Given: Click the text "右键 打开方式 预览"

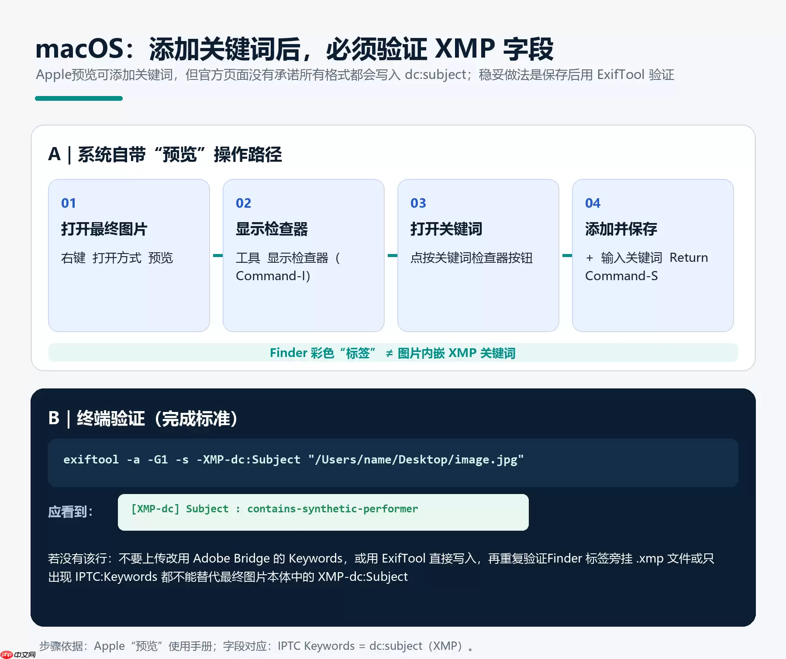Looking at the screenshot, I should (x=117, y=258).
